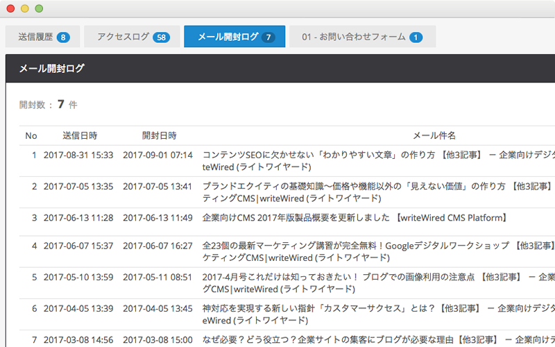Select opened date 2017-06-13 11:49

click(x=157, y=218)
